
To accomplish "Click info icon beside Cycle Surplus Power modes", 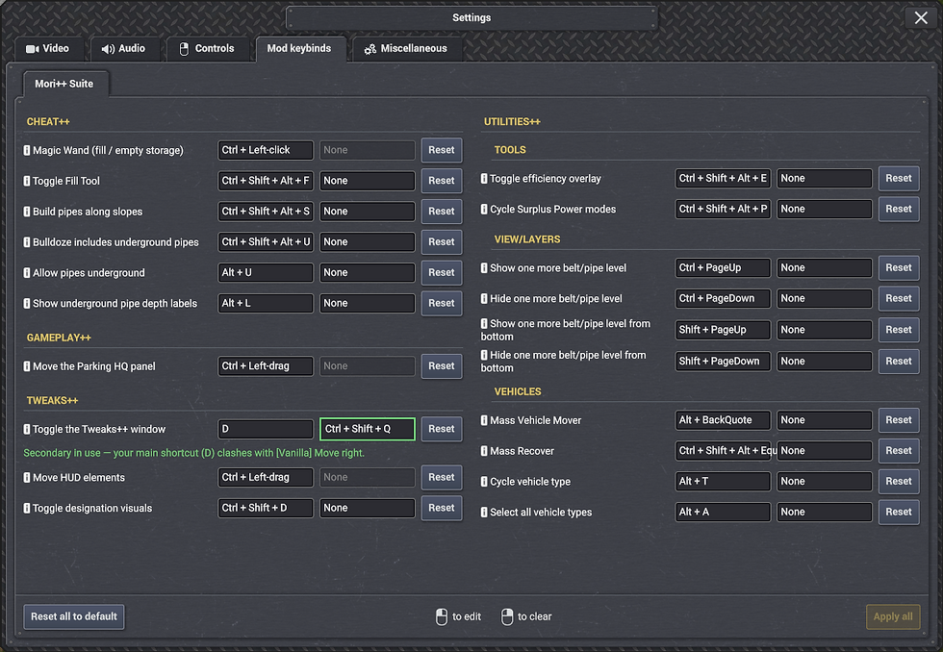I will coord(484,209).
